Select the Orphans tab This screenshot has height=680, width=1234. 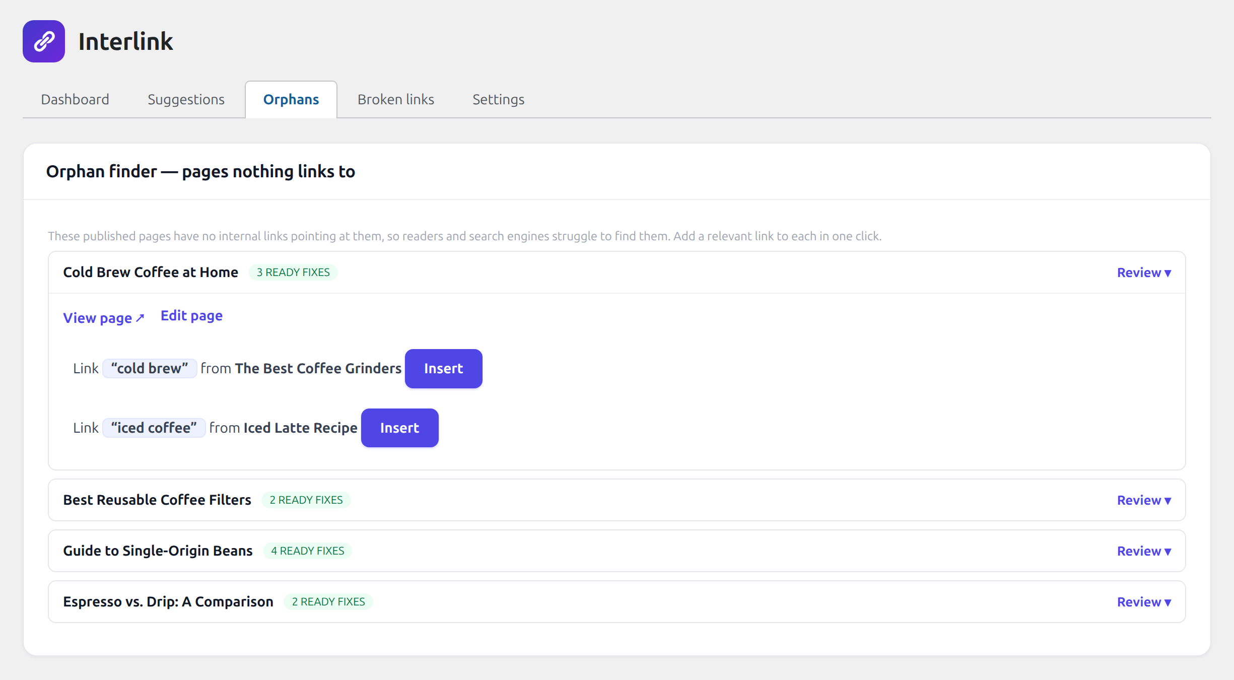pyautogui.click(x=291, y=99)
